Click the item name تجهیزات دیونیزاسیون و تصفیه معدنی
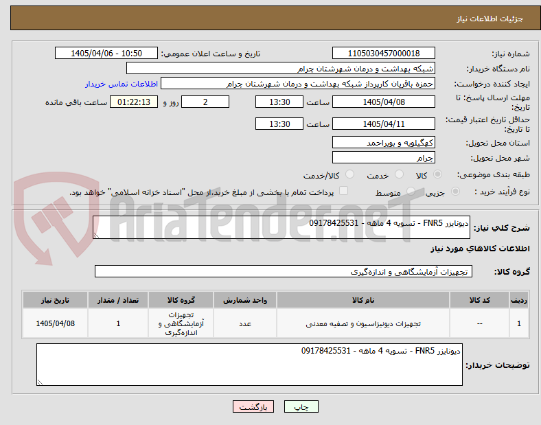The width and height of the screenshot is (541, 425). click(363, 323)
